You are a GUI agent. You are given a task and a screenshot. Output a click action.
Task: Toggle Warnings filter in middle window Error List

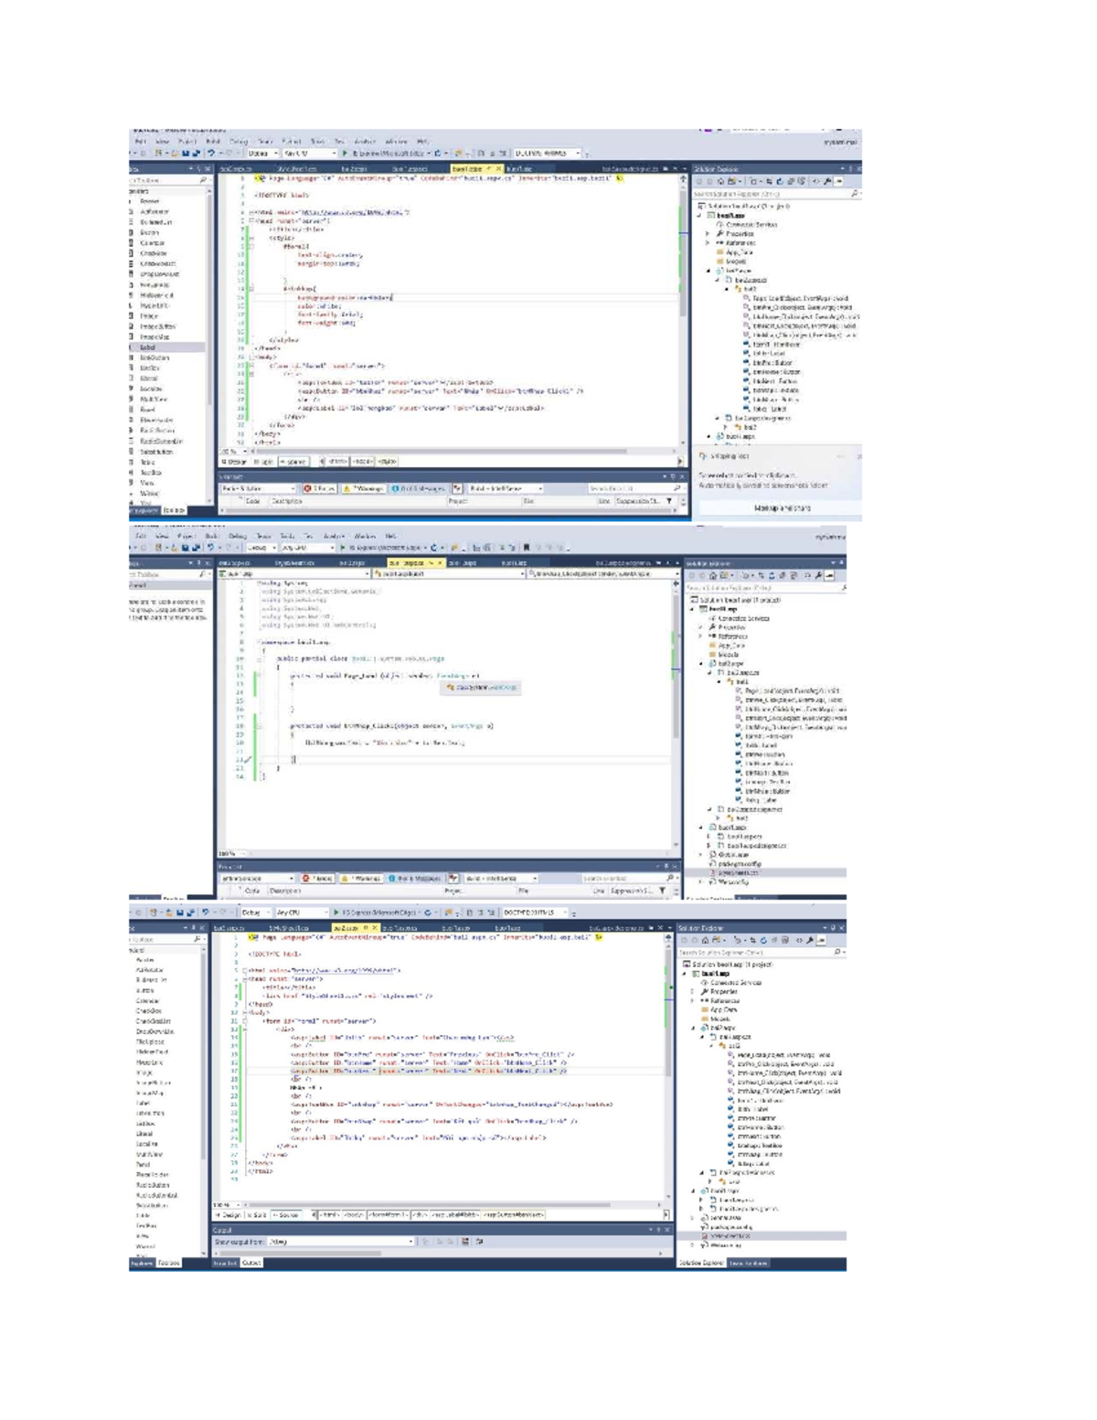tap(361, 879)
